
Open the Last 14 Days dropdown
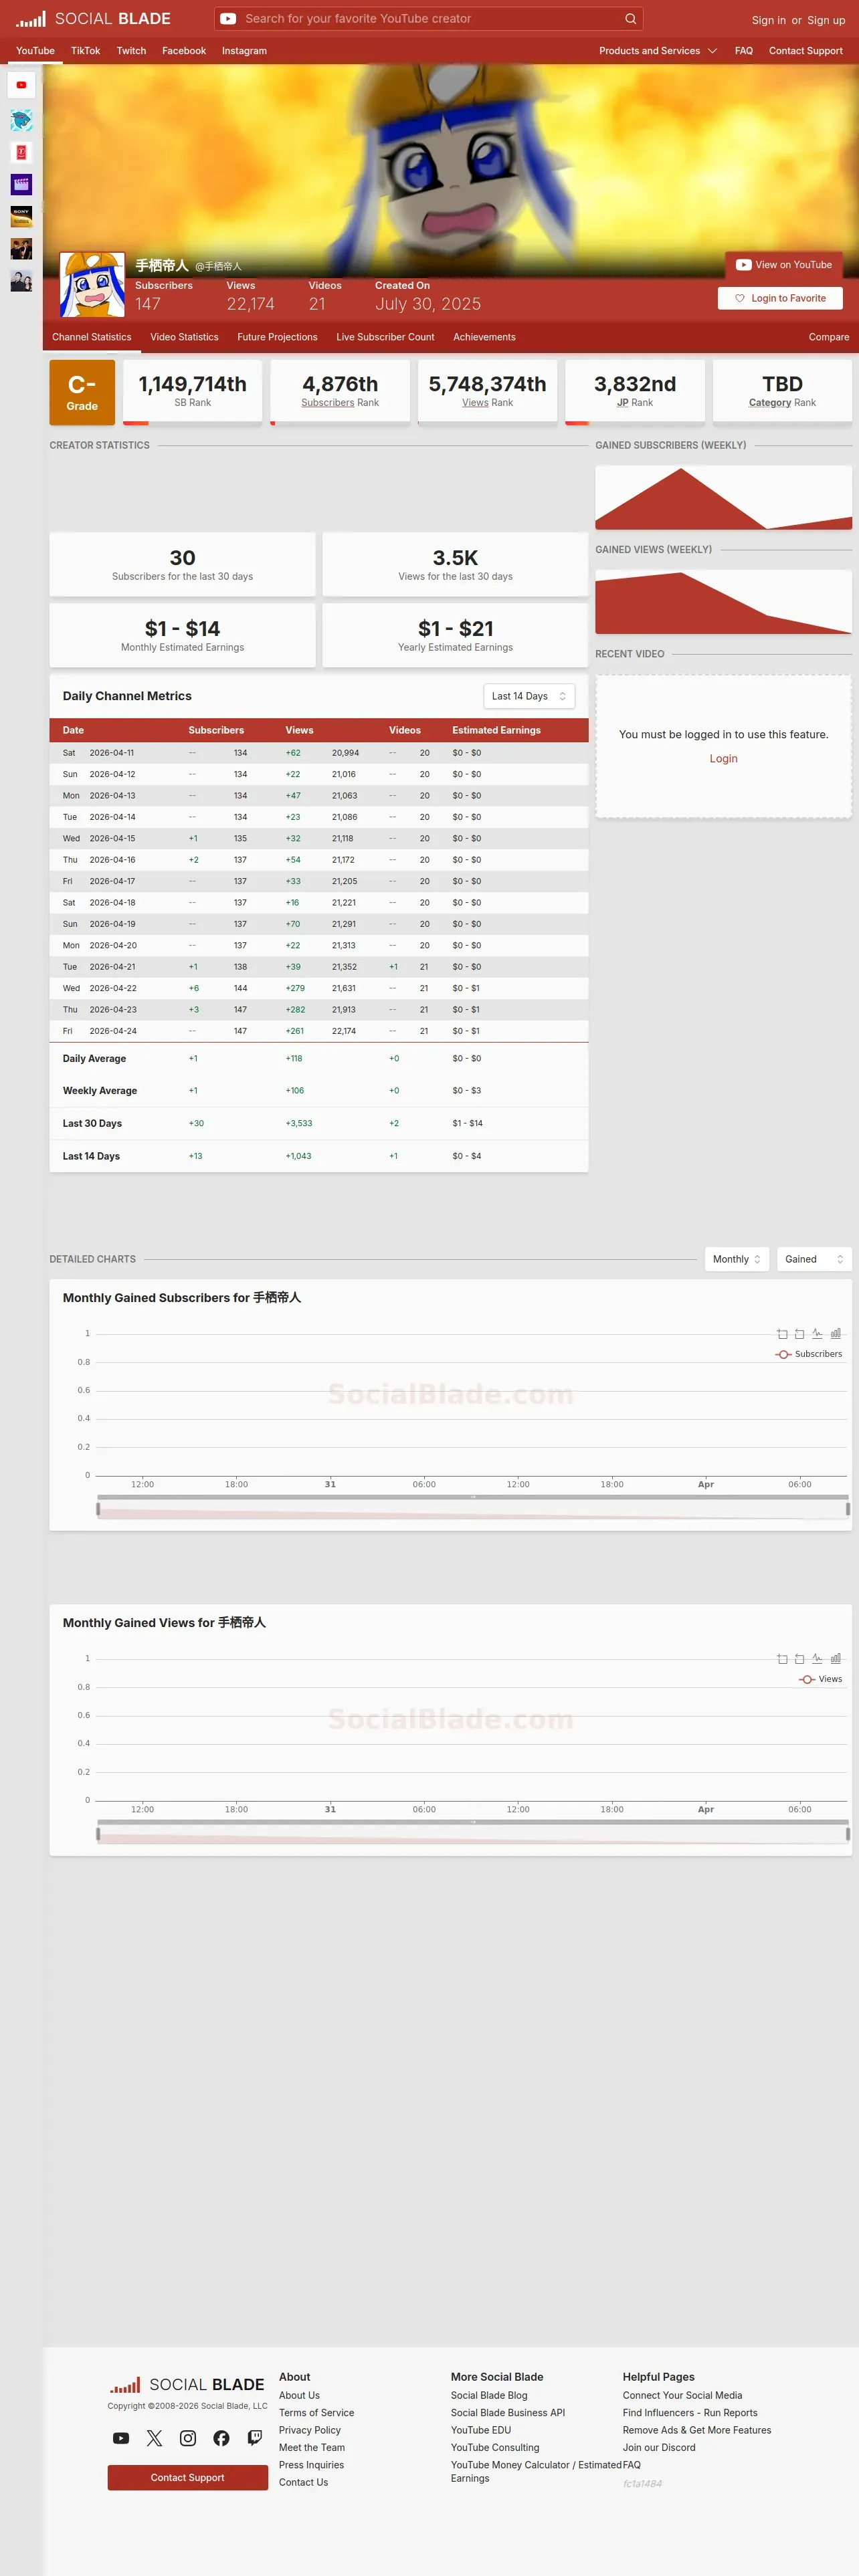[529, 696]
